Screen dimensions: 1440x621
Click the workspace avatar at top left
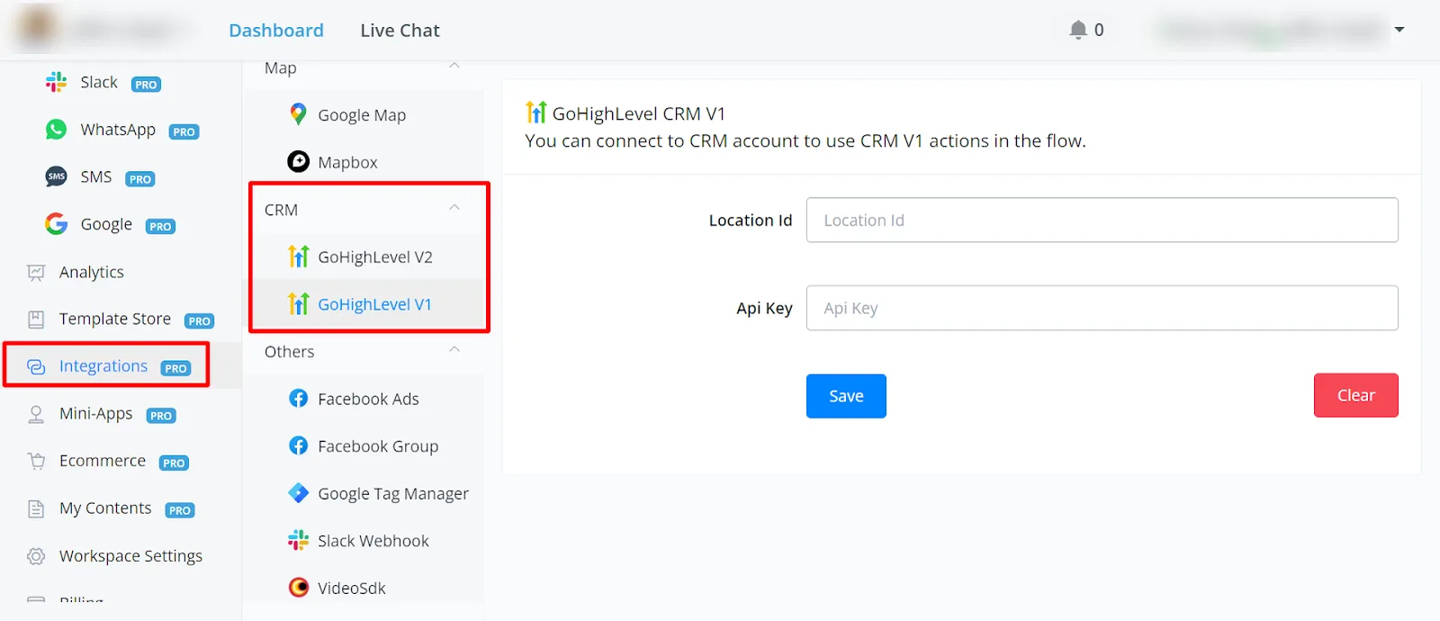37,28
